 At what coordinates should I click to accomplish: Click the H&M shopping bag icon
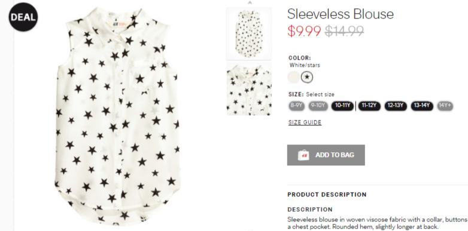tap(303, 155)
